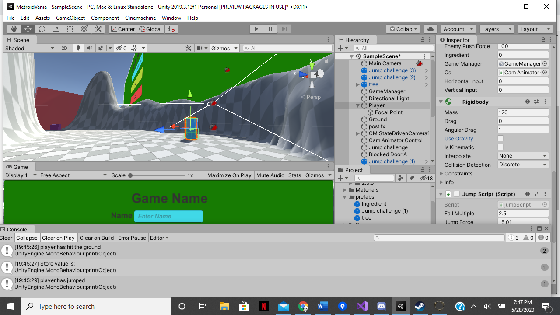
Task: Pick object for Game Manager field
Action: 545,64
